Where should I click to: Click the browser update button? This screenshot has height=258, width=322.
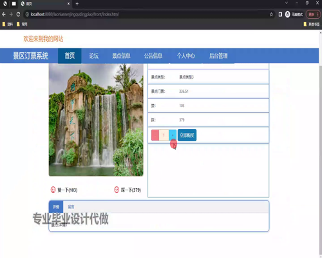(x=313, y=14)
